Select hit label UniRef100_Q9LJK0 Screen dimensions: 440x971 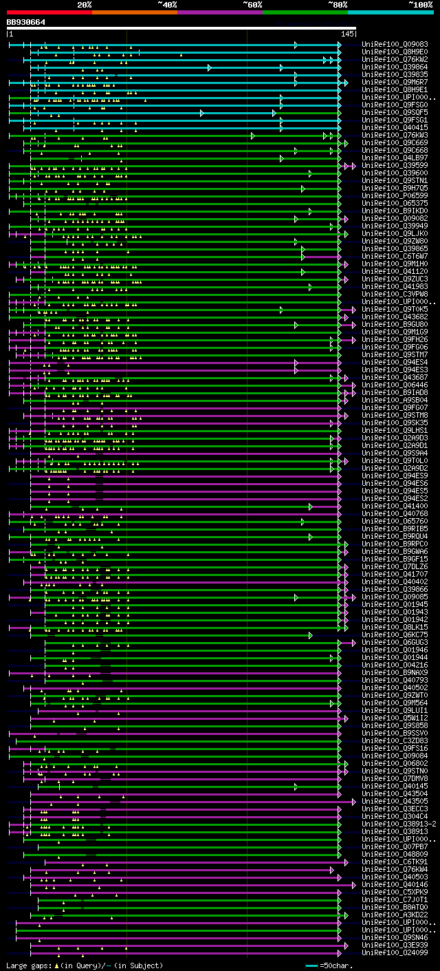click(x=395, y=233)
